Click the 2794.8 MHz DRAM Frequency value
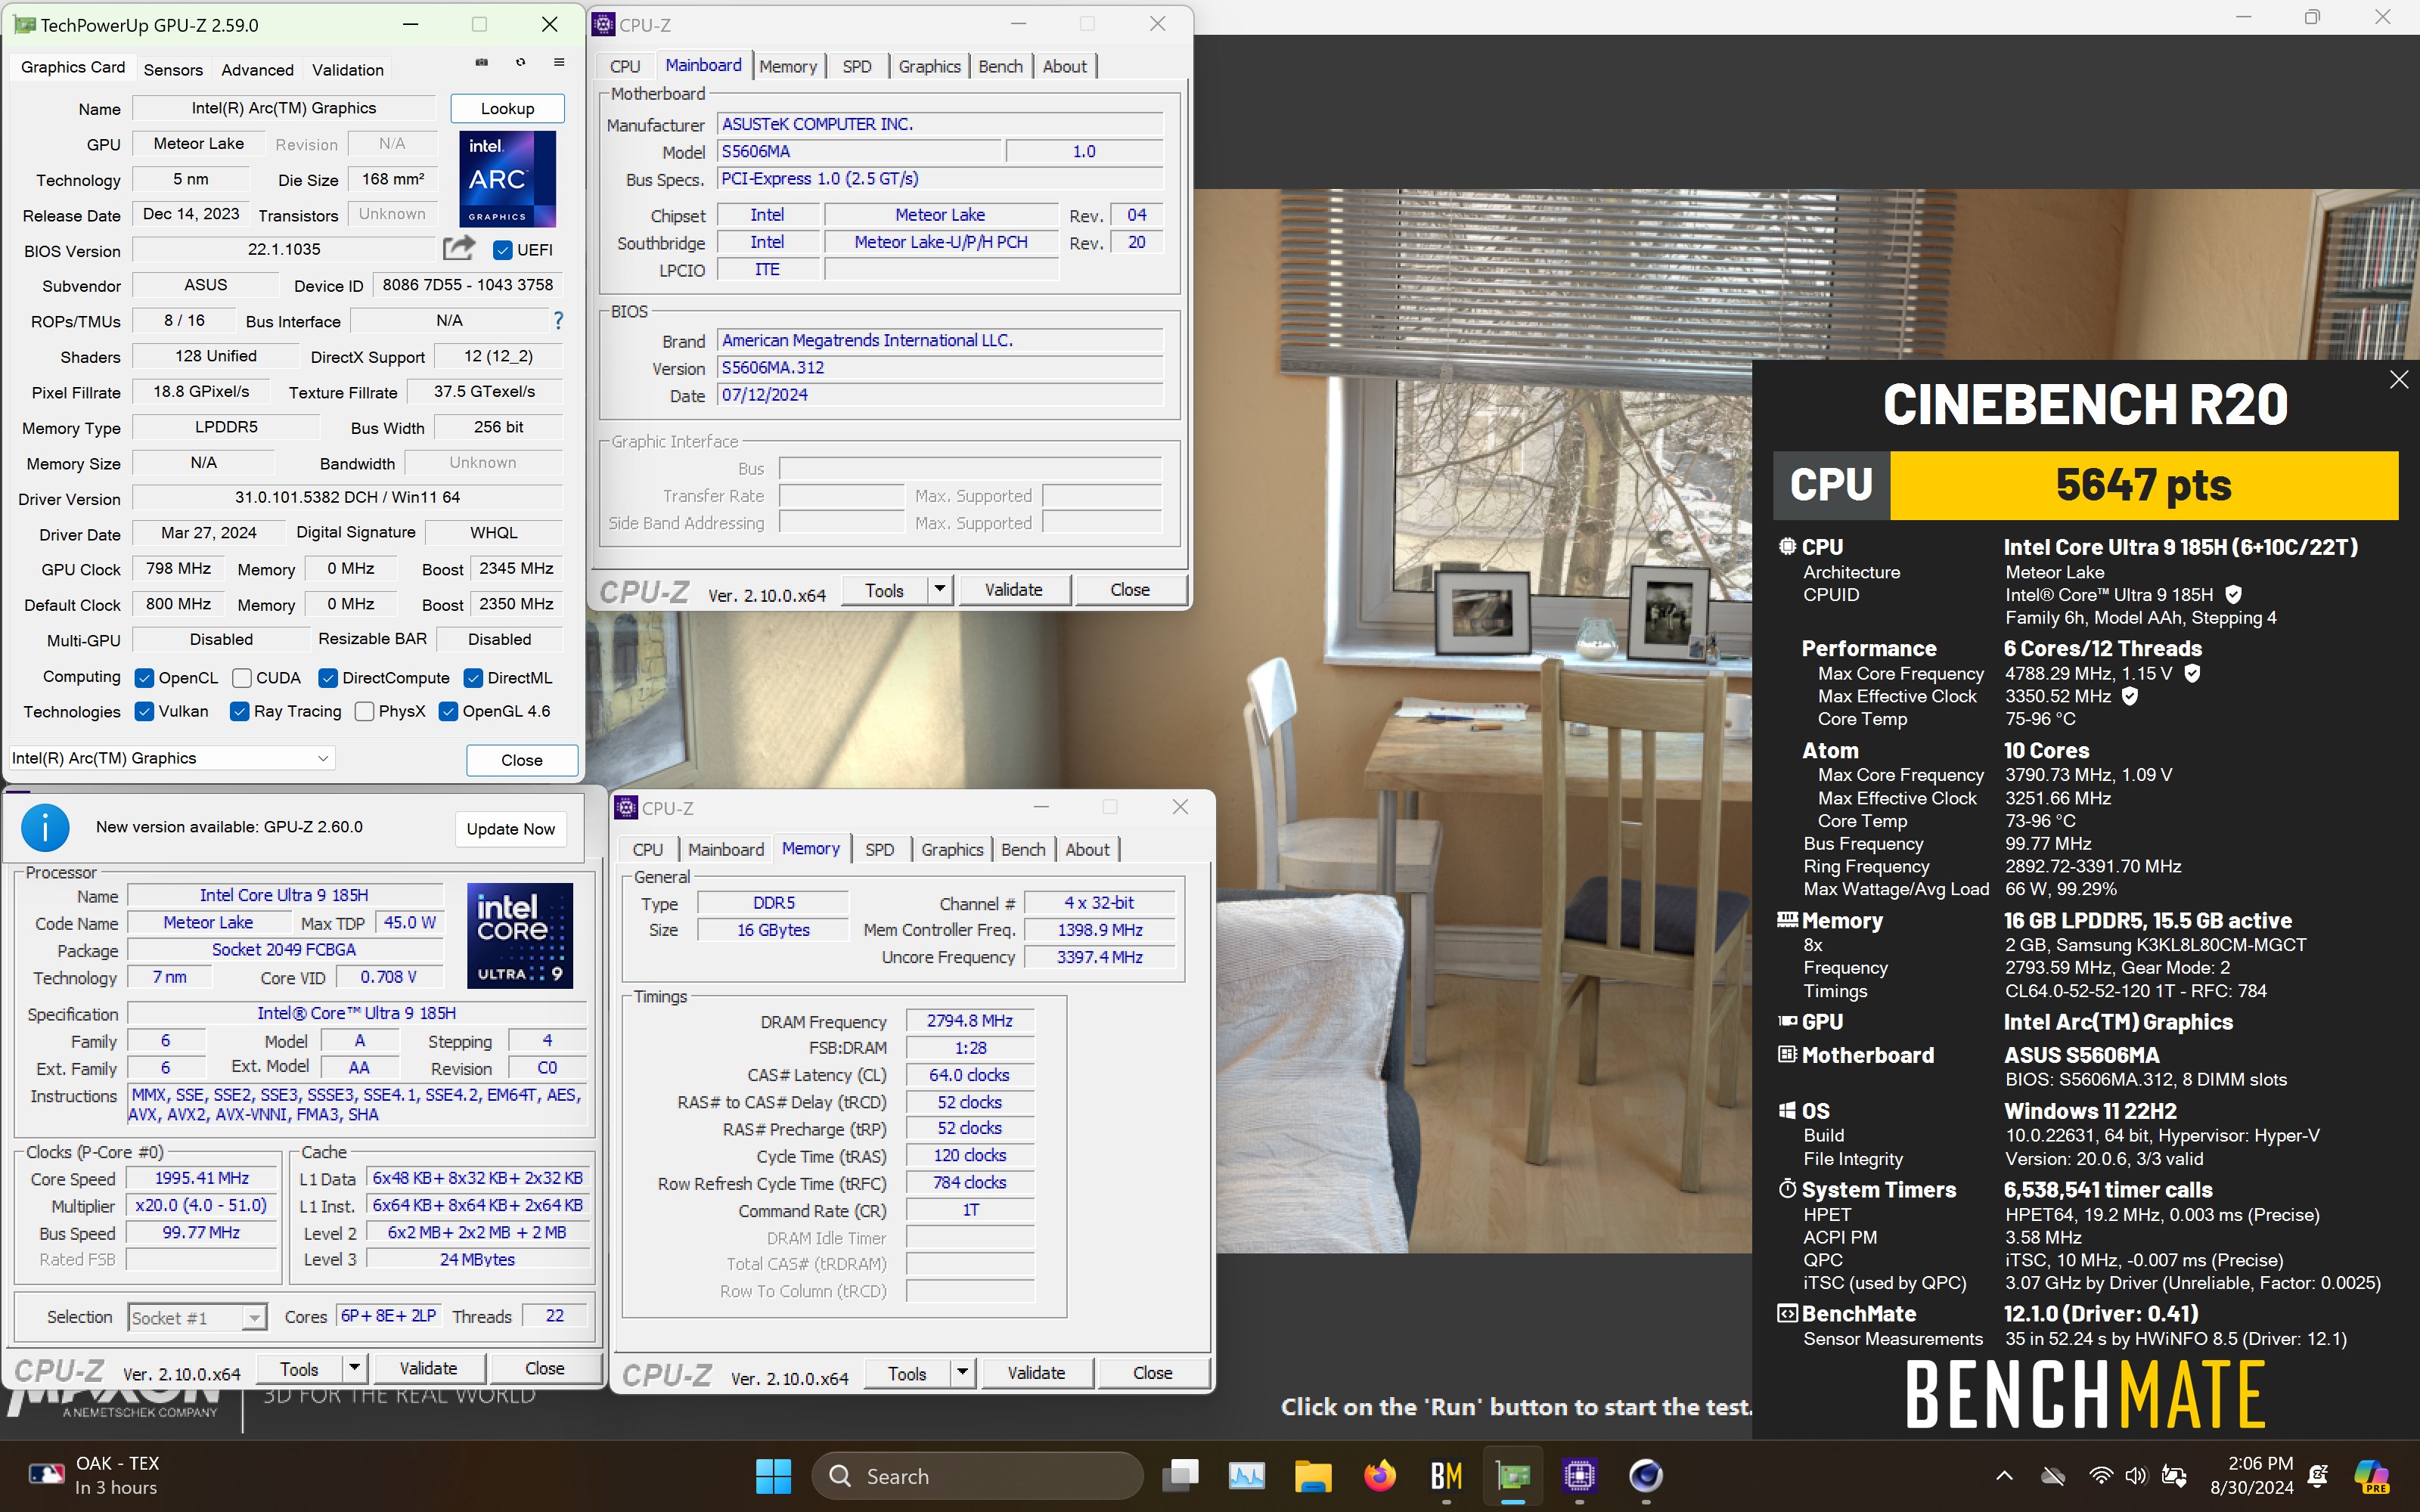 click(x=969, y=1021)
